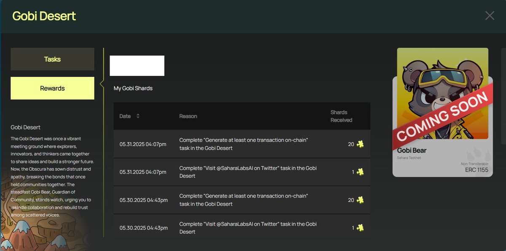Select the 05.30.2025 04:43pm date of Twitter row
The image size is (506, 251).
144,228
